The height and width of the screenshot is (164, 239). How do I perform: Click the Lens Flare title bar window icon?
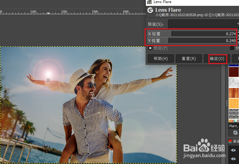[x=149, y=2]
